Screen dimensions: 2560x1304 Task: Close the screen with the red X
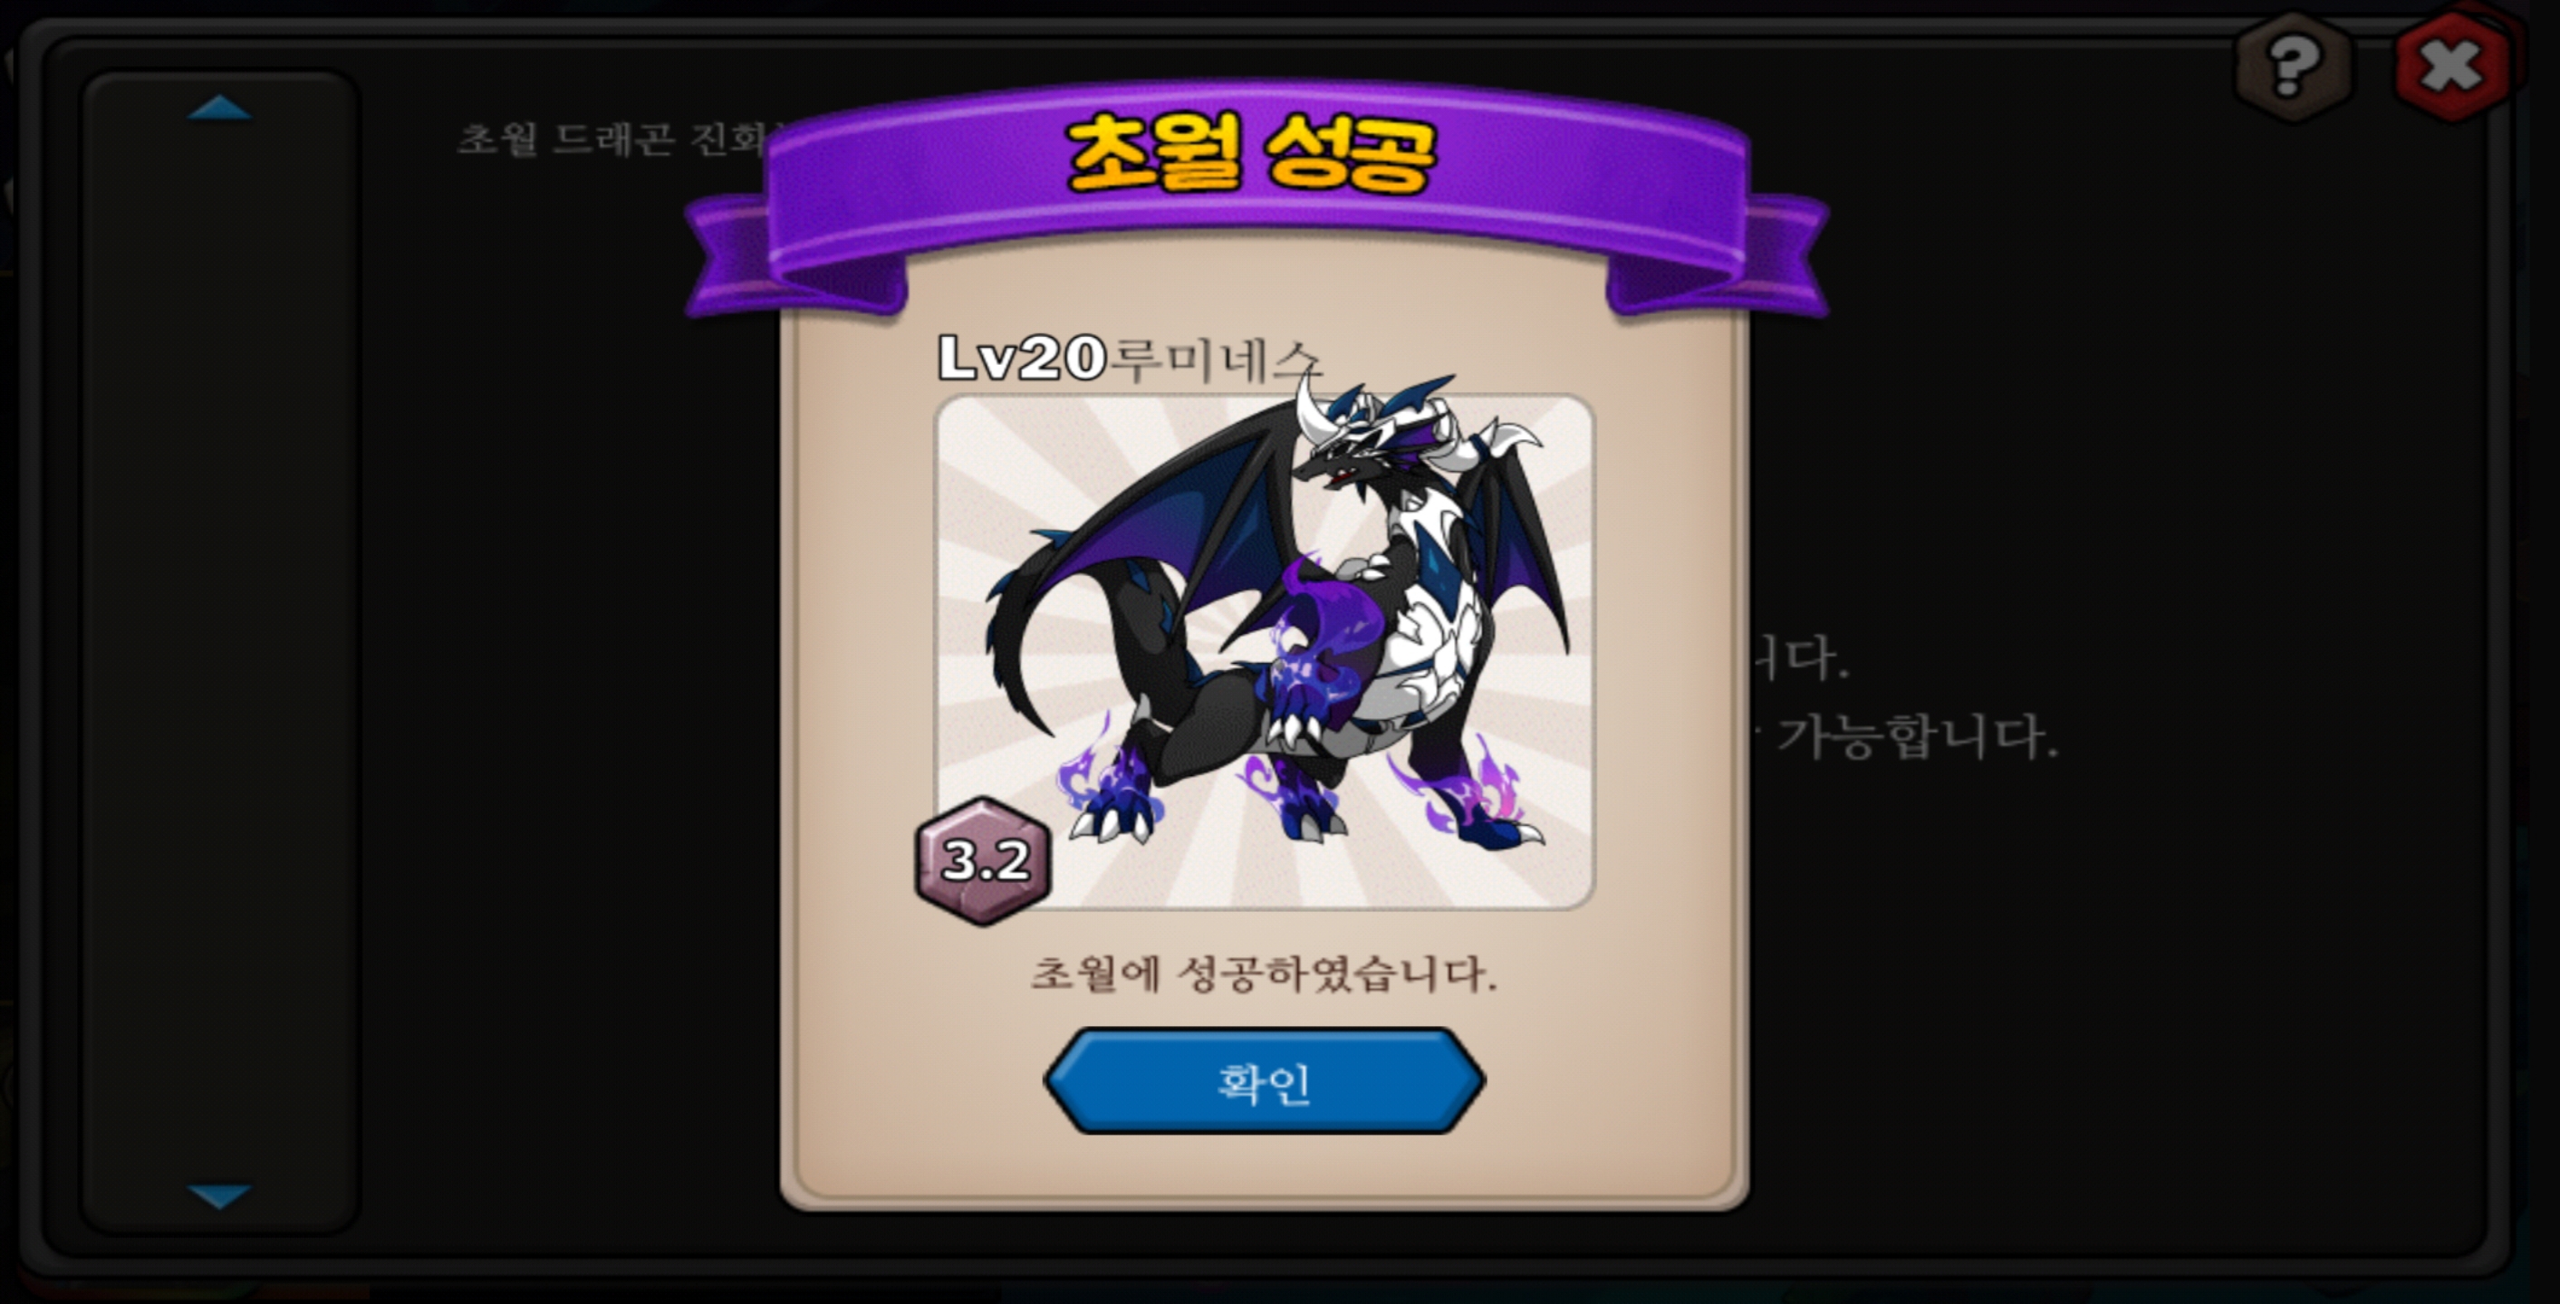coord(2451,66)
